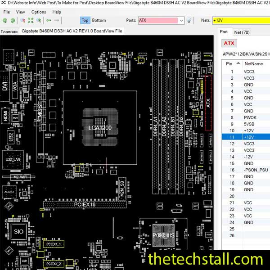This screenshot has width=270, height=270.
Task: Click the DVI connector on board
Action: (5, 86)
